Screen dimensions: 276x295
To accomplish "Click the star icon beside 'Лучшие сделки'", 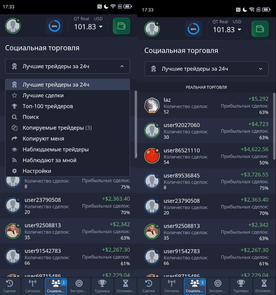I will (14, 95).
